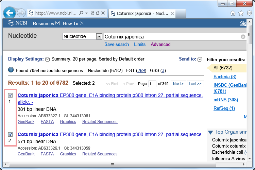Clear search box with the X icon
The image size is (255, 170).
[243, 37]
